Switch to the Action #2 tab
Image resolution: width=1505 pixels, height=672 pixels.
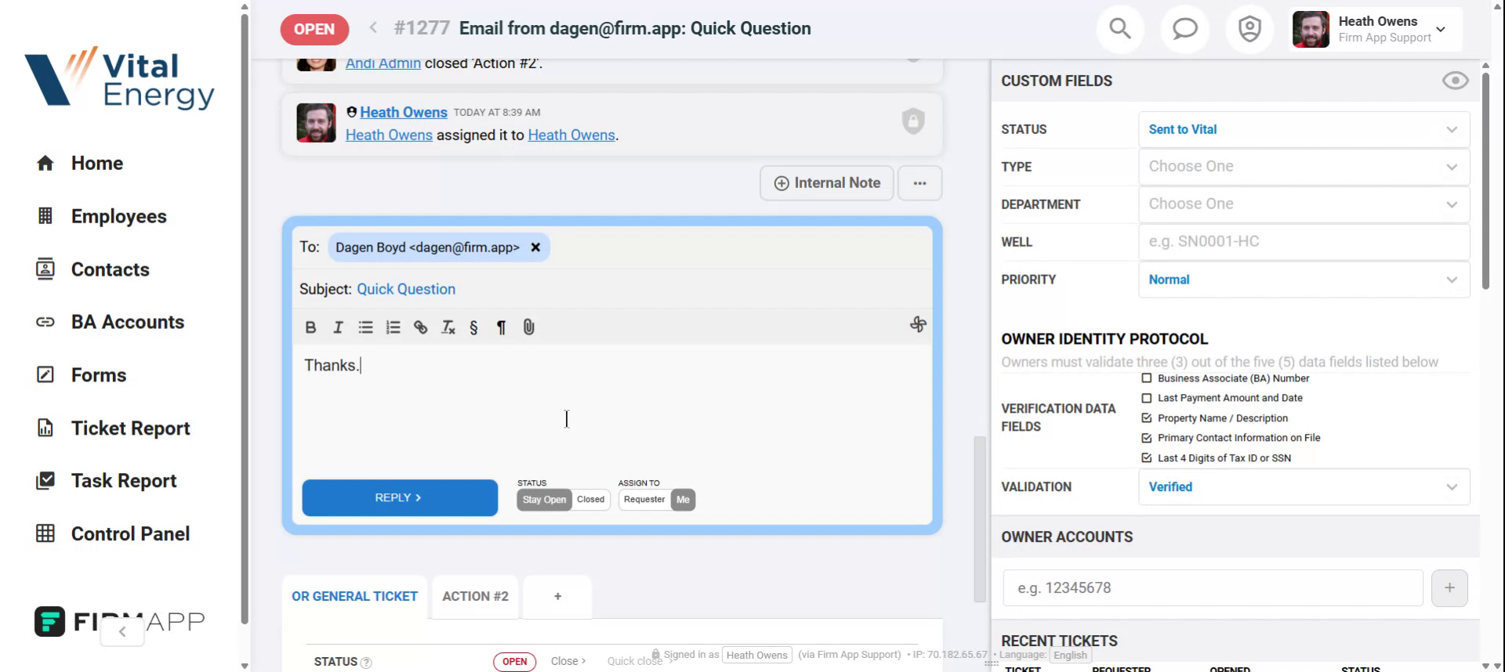pos(475,597)
